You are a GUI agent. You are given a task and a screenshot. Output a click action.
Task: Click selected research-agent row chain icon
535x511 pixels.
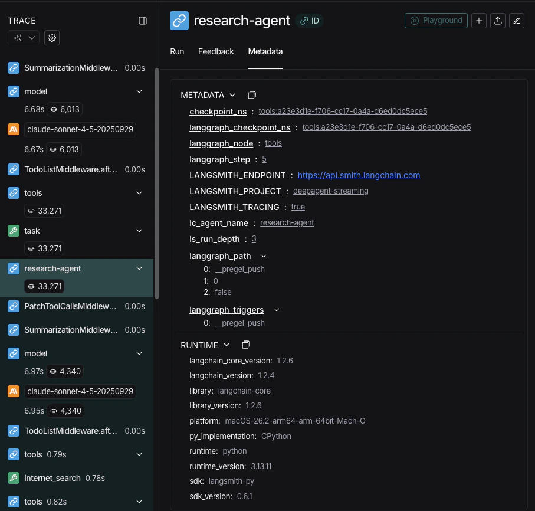[14, 268]
